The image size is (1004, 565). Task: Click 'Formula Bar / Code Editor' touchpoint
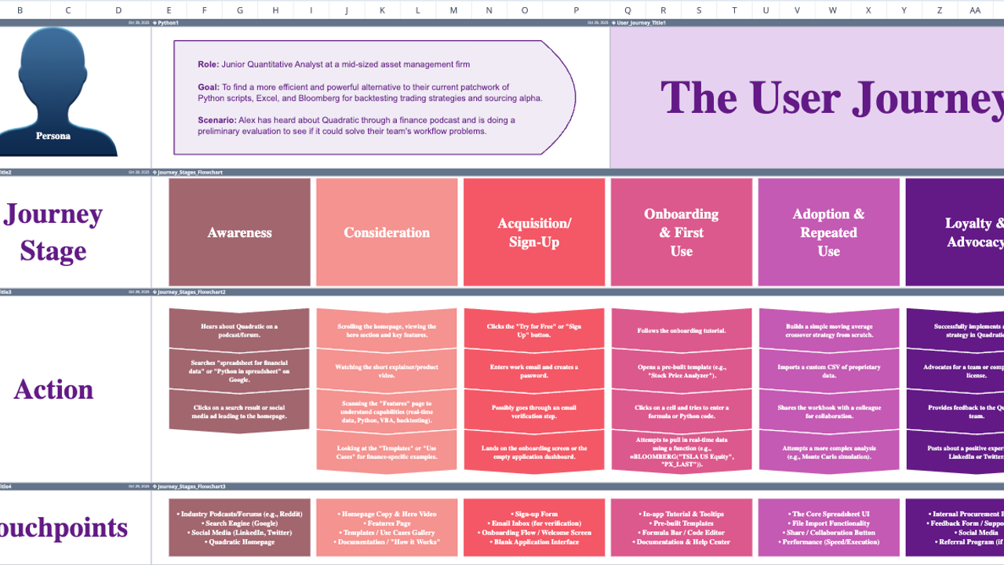pyautogui.click(x=682, y=533)
